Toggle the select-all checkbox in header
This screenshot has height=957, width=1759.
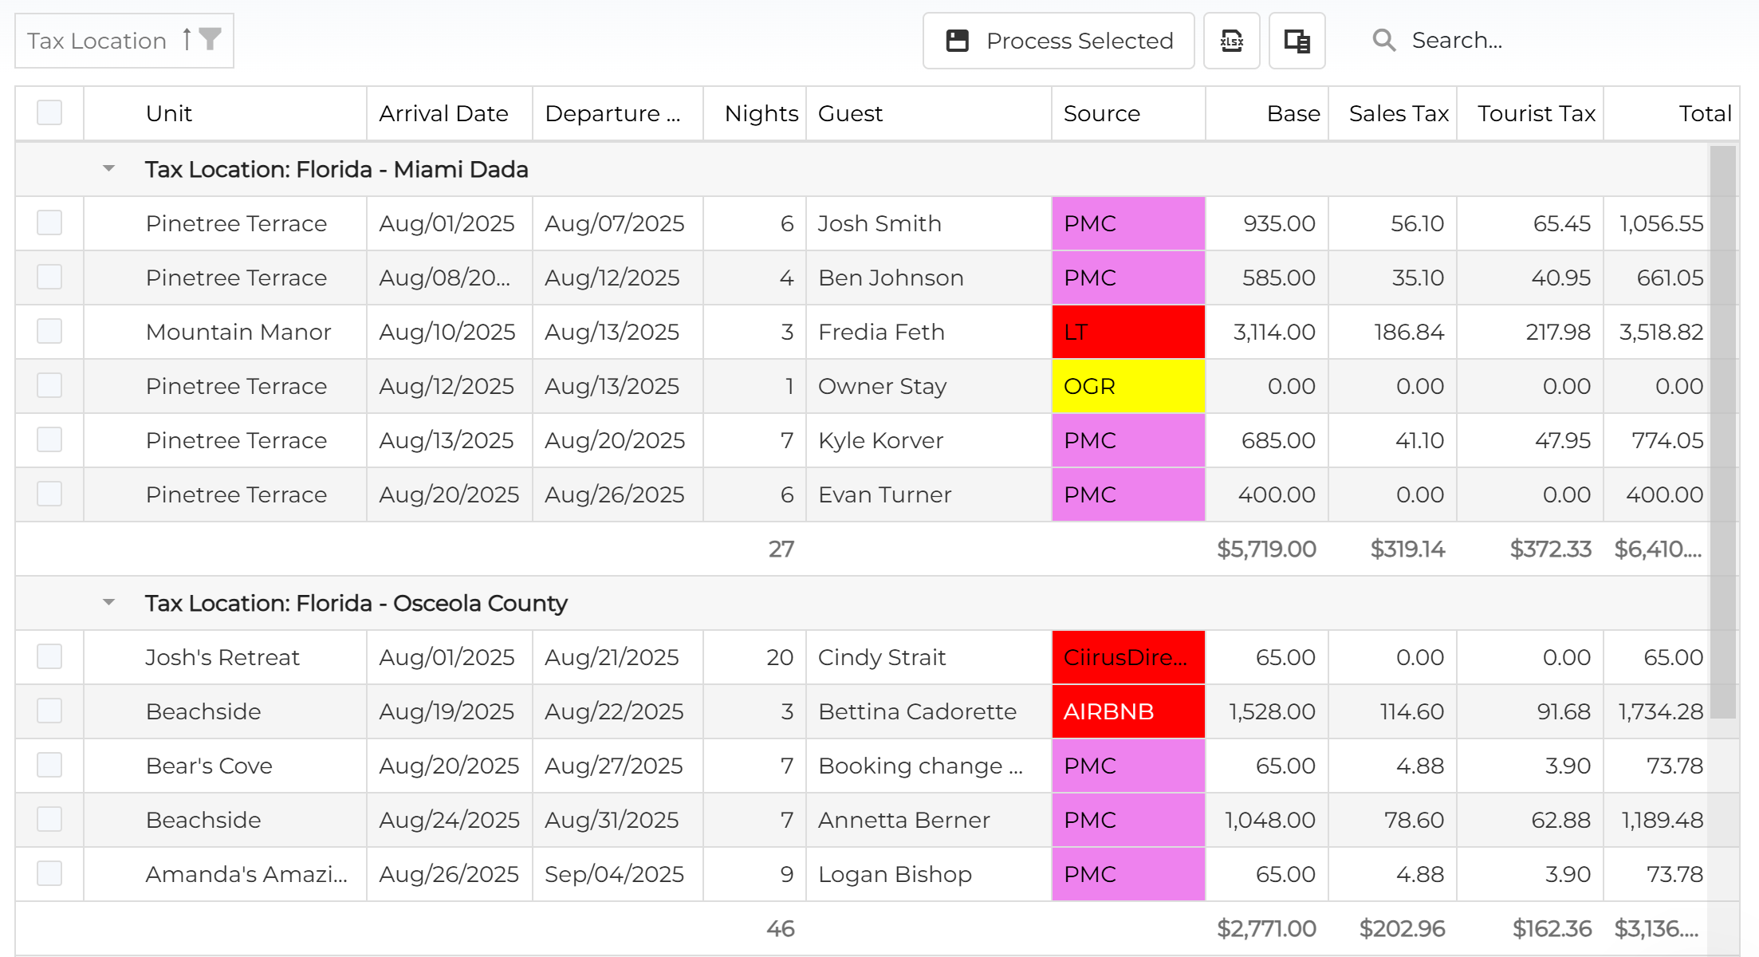49,112
